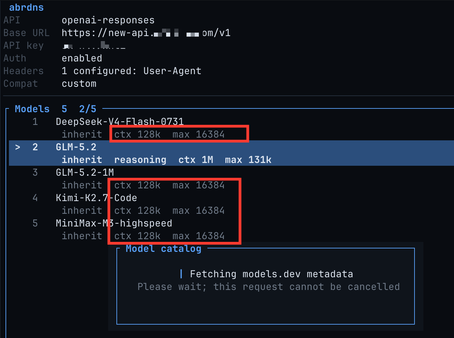
Task: Toggle the Auth enabled setting
Action: [x=82, y=58]
